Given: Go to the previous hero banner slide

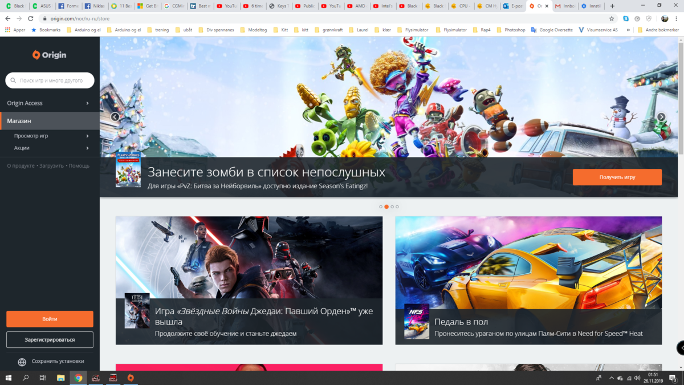Looking at the screenshot, I should (x=115, y=117).
